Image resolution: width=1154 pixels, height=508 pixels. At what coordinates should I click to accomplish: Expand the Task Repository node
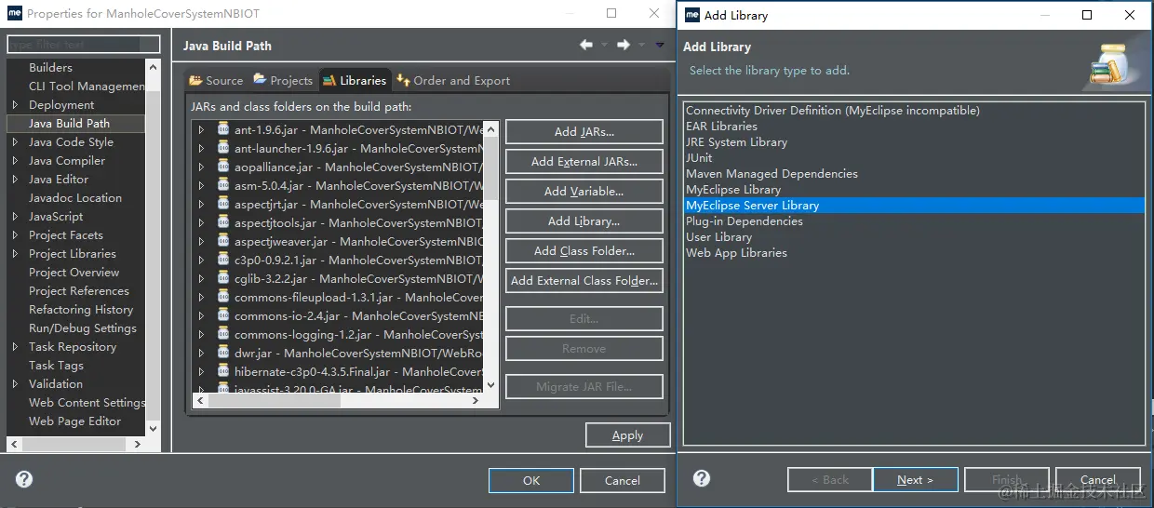[x=15, y=347]
